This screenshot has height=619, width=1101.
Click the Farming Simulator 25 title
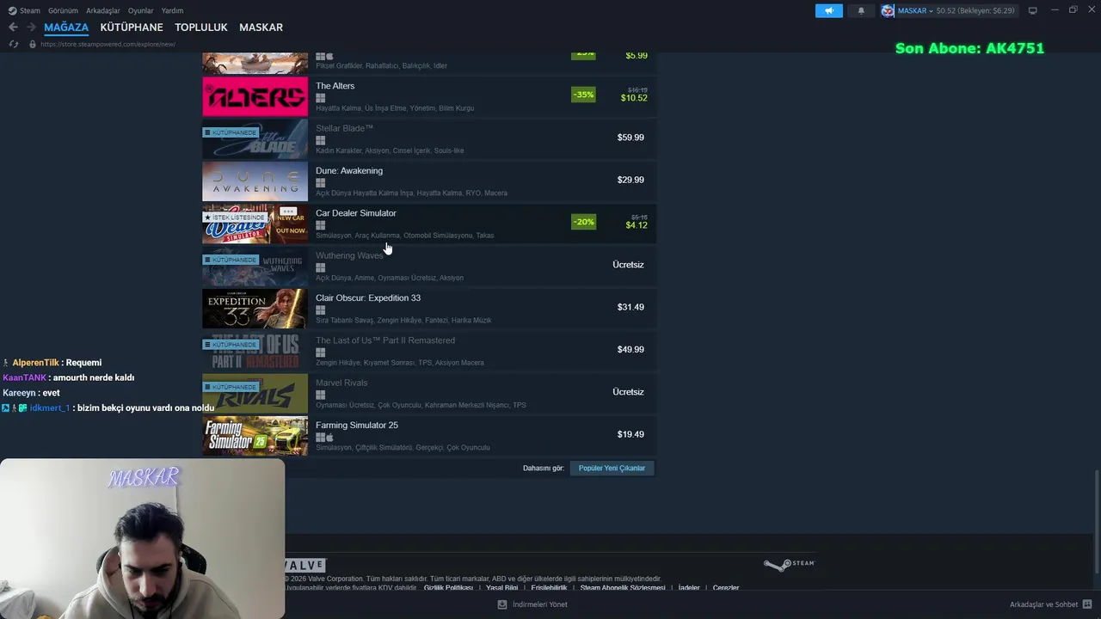(357, 426)
